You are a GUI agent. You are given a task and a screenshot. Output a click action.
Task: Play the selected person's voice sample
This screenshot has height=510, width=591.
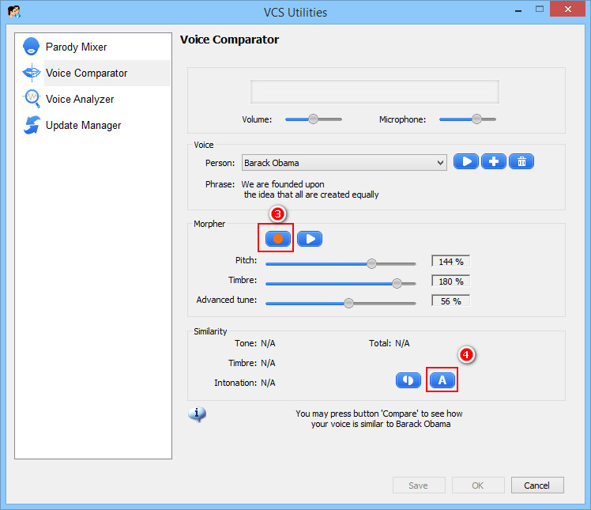(466, 161)
